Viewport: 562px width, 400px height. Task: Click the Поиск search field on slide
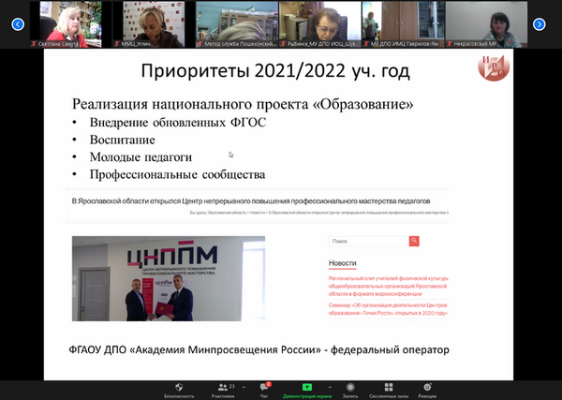369,242
